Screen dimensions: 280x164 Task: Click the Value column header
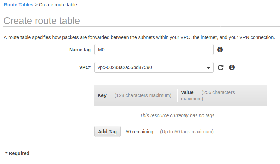coord(187,92)
